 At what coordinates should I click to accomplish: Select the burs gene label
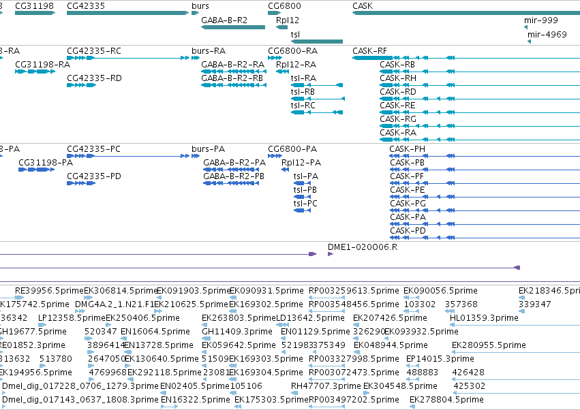coord(200,6)
